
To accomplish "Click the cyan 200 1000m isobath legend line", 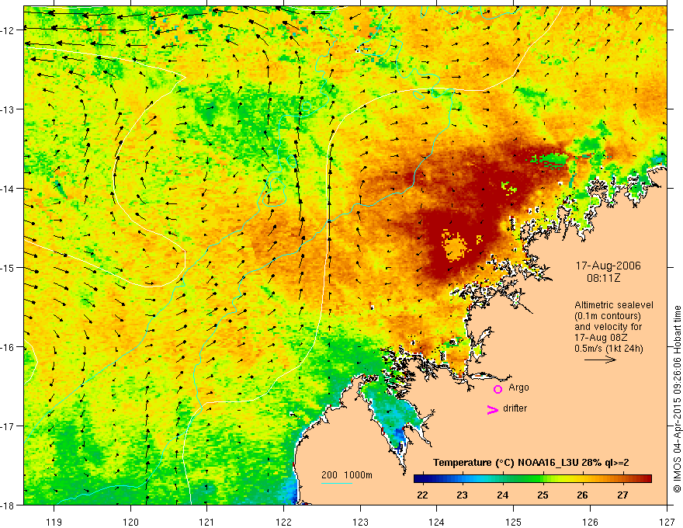I will point(337,483).
